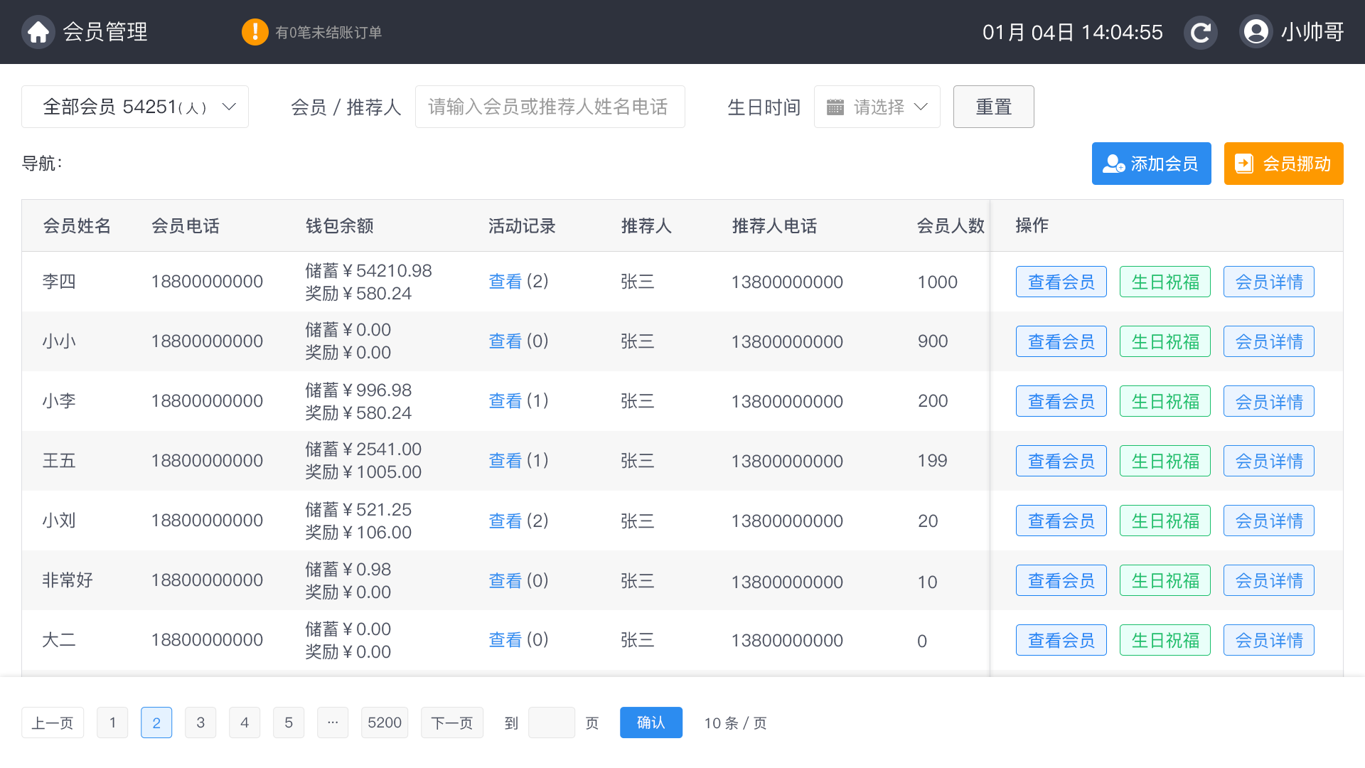This screenshot has width=1365, height=768.
Task: Click the calendar icon in birthday picker
Action: point(835,107)
